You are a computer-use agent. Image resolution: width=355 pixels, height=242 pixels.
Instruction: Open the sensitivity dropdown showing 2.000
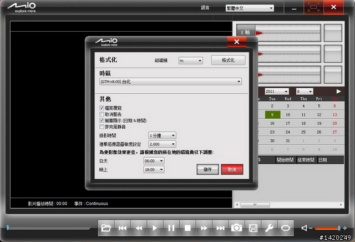tap(162, 144)
